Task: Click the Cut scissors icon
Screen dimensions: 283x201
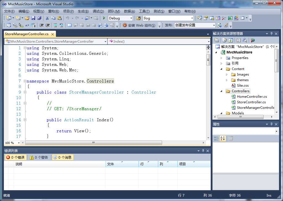Action: click(x=47, y=18)
